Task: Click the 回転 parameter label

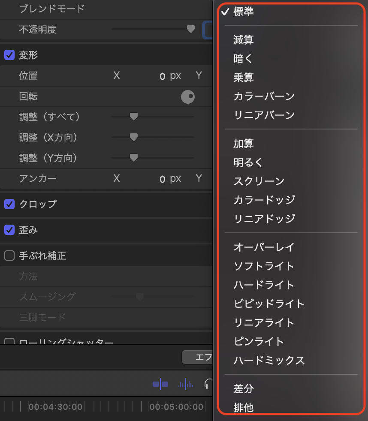Action: [x=28, y=96]
